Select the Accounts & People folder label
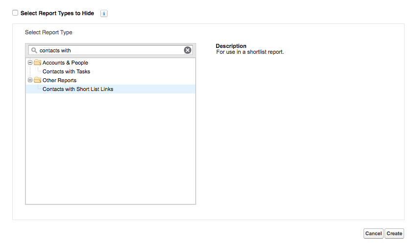The width and height of the screenshot is (410, 244). (66, 63)
